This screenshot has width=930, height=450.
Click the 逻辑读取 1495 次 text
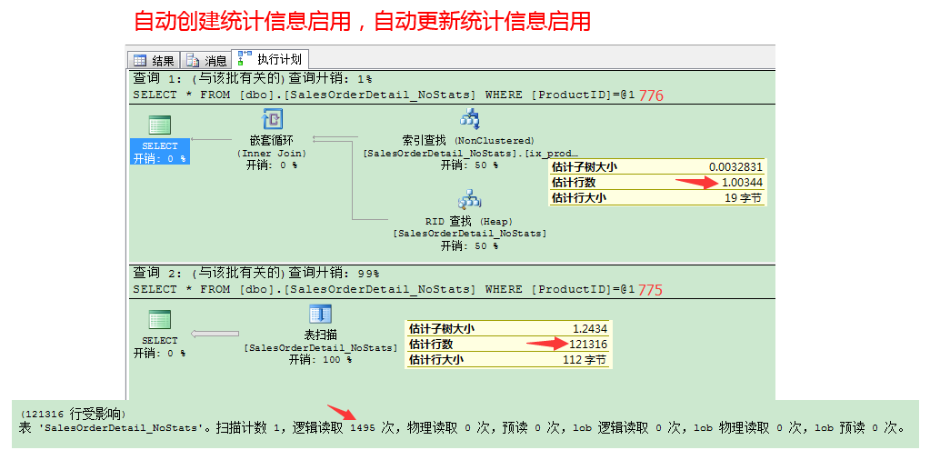pyautogui.click(x=345, y=428)
